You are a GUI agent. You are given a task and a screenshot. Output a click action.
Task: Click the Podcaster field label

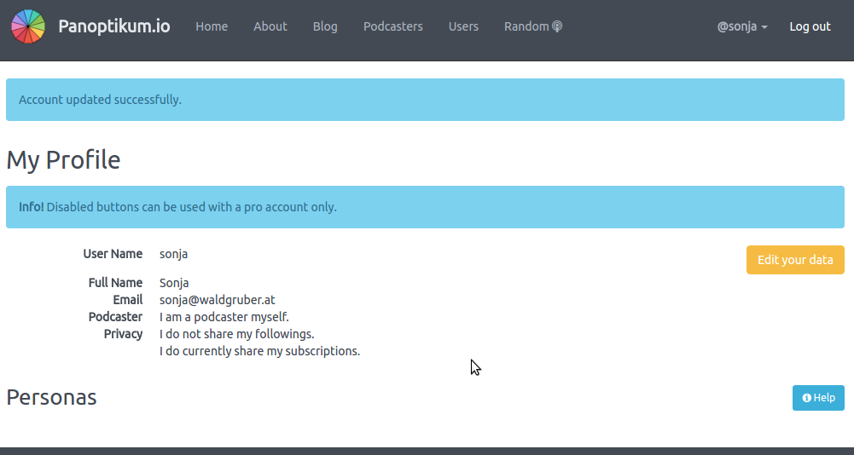(115, 317)
